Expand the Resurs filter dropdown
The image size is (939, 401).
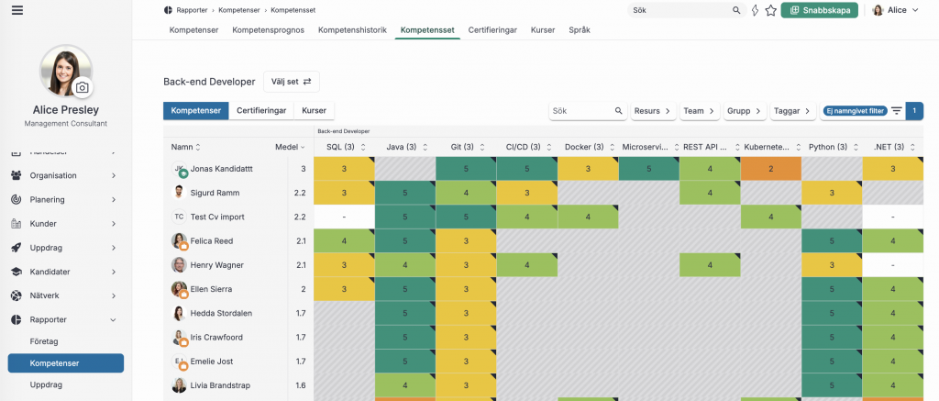(x=652, y=111)
